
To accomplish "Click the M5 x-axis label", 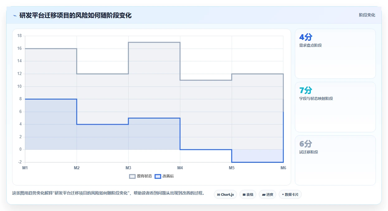I will 232,168.
